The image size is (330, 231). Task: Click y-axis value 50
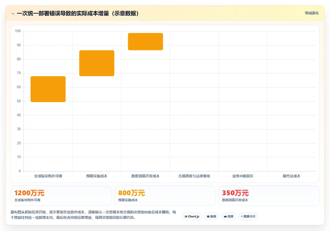[19, 101]
